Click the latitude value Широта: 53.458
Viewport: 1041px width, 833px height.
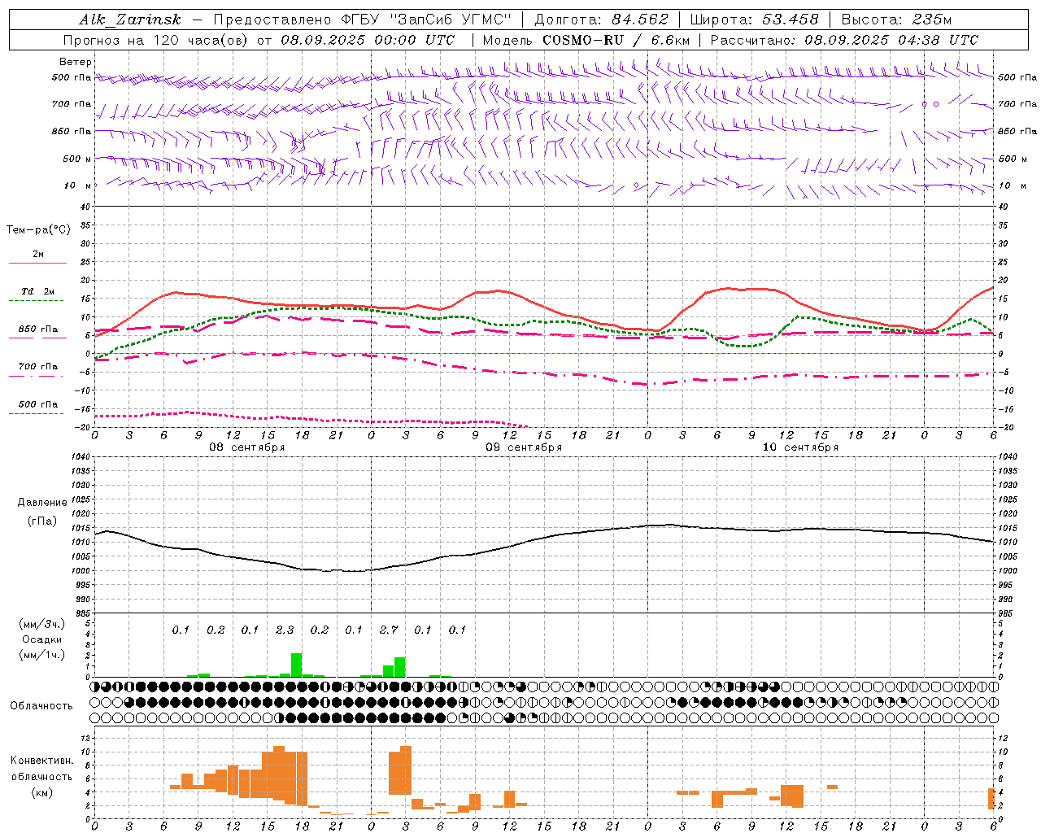pos(754,20)
